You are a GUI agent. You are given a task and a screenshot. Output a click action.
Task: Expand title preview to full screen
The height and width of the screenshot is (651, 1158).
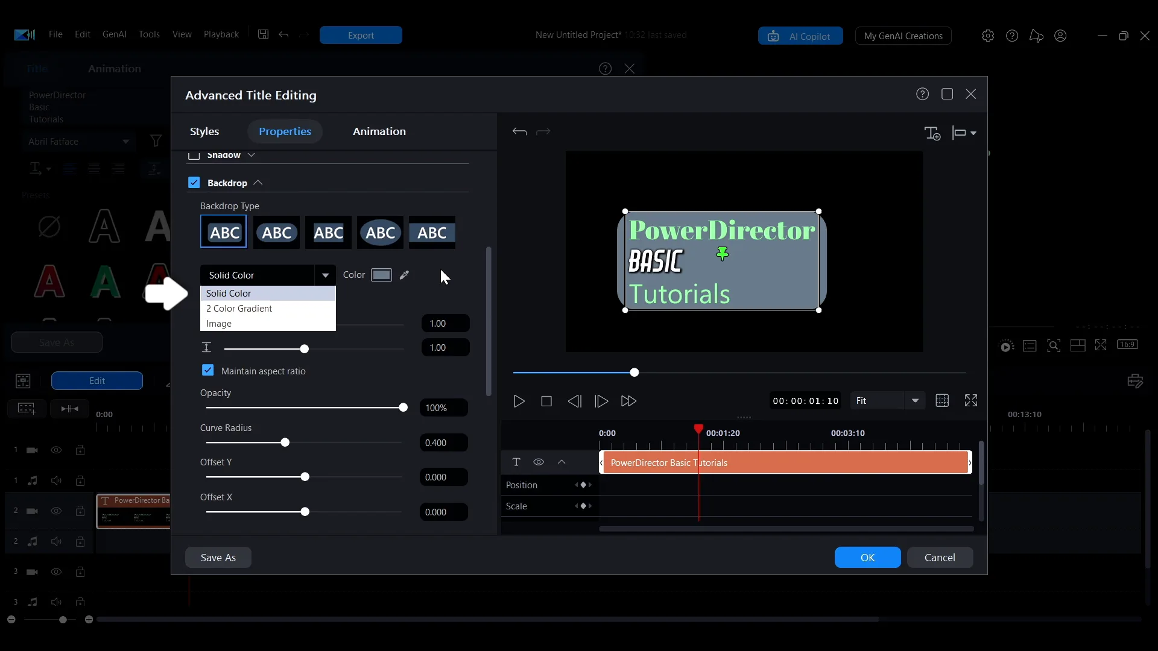[x=971, y=400]
